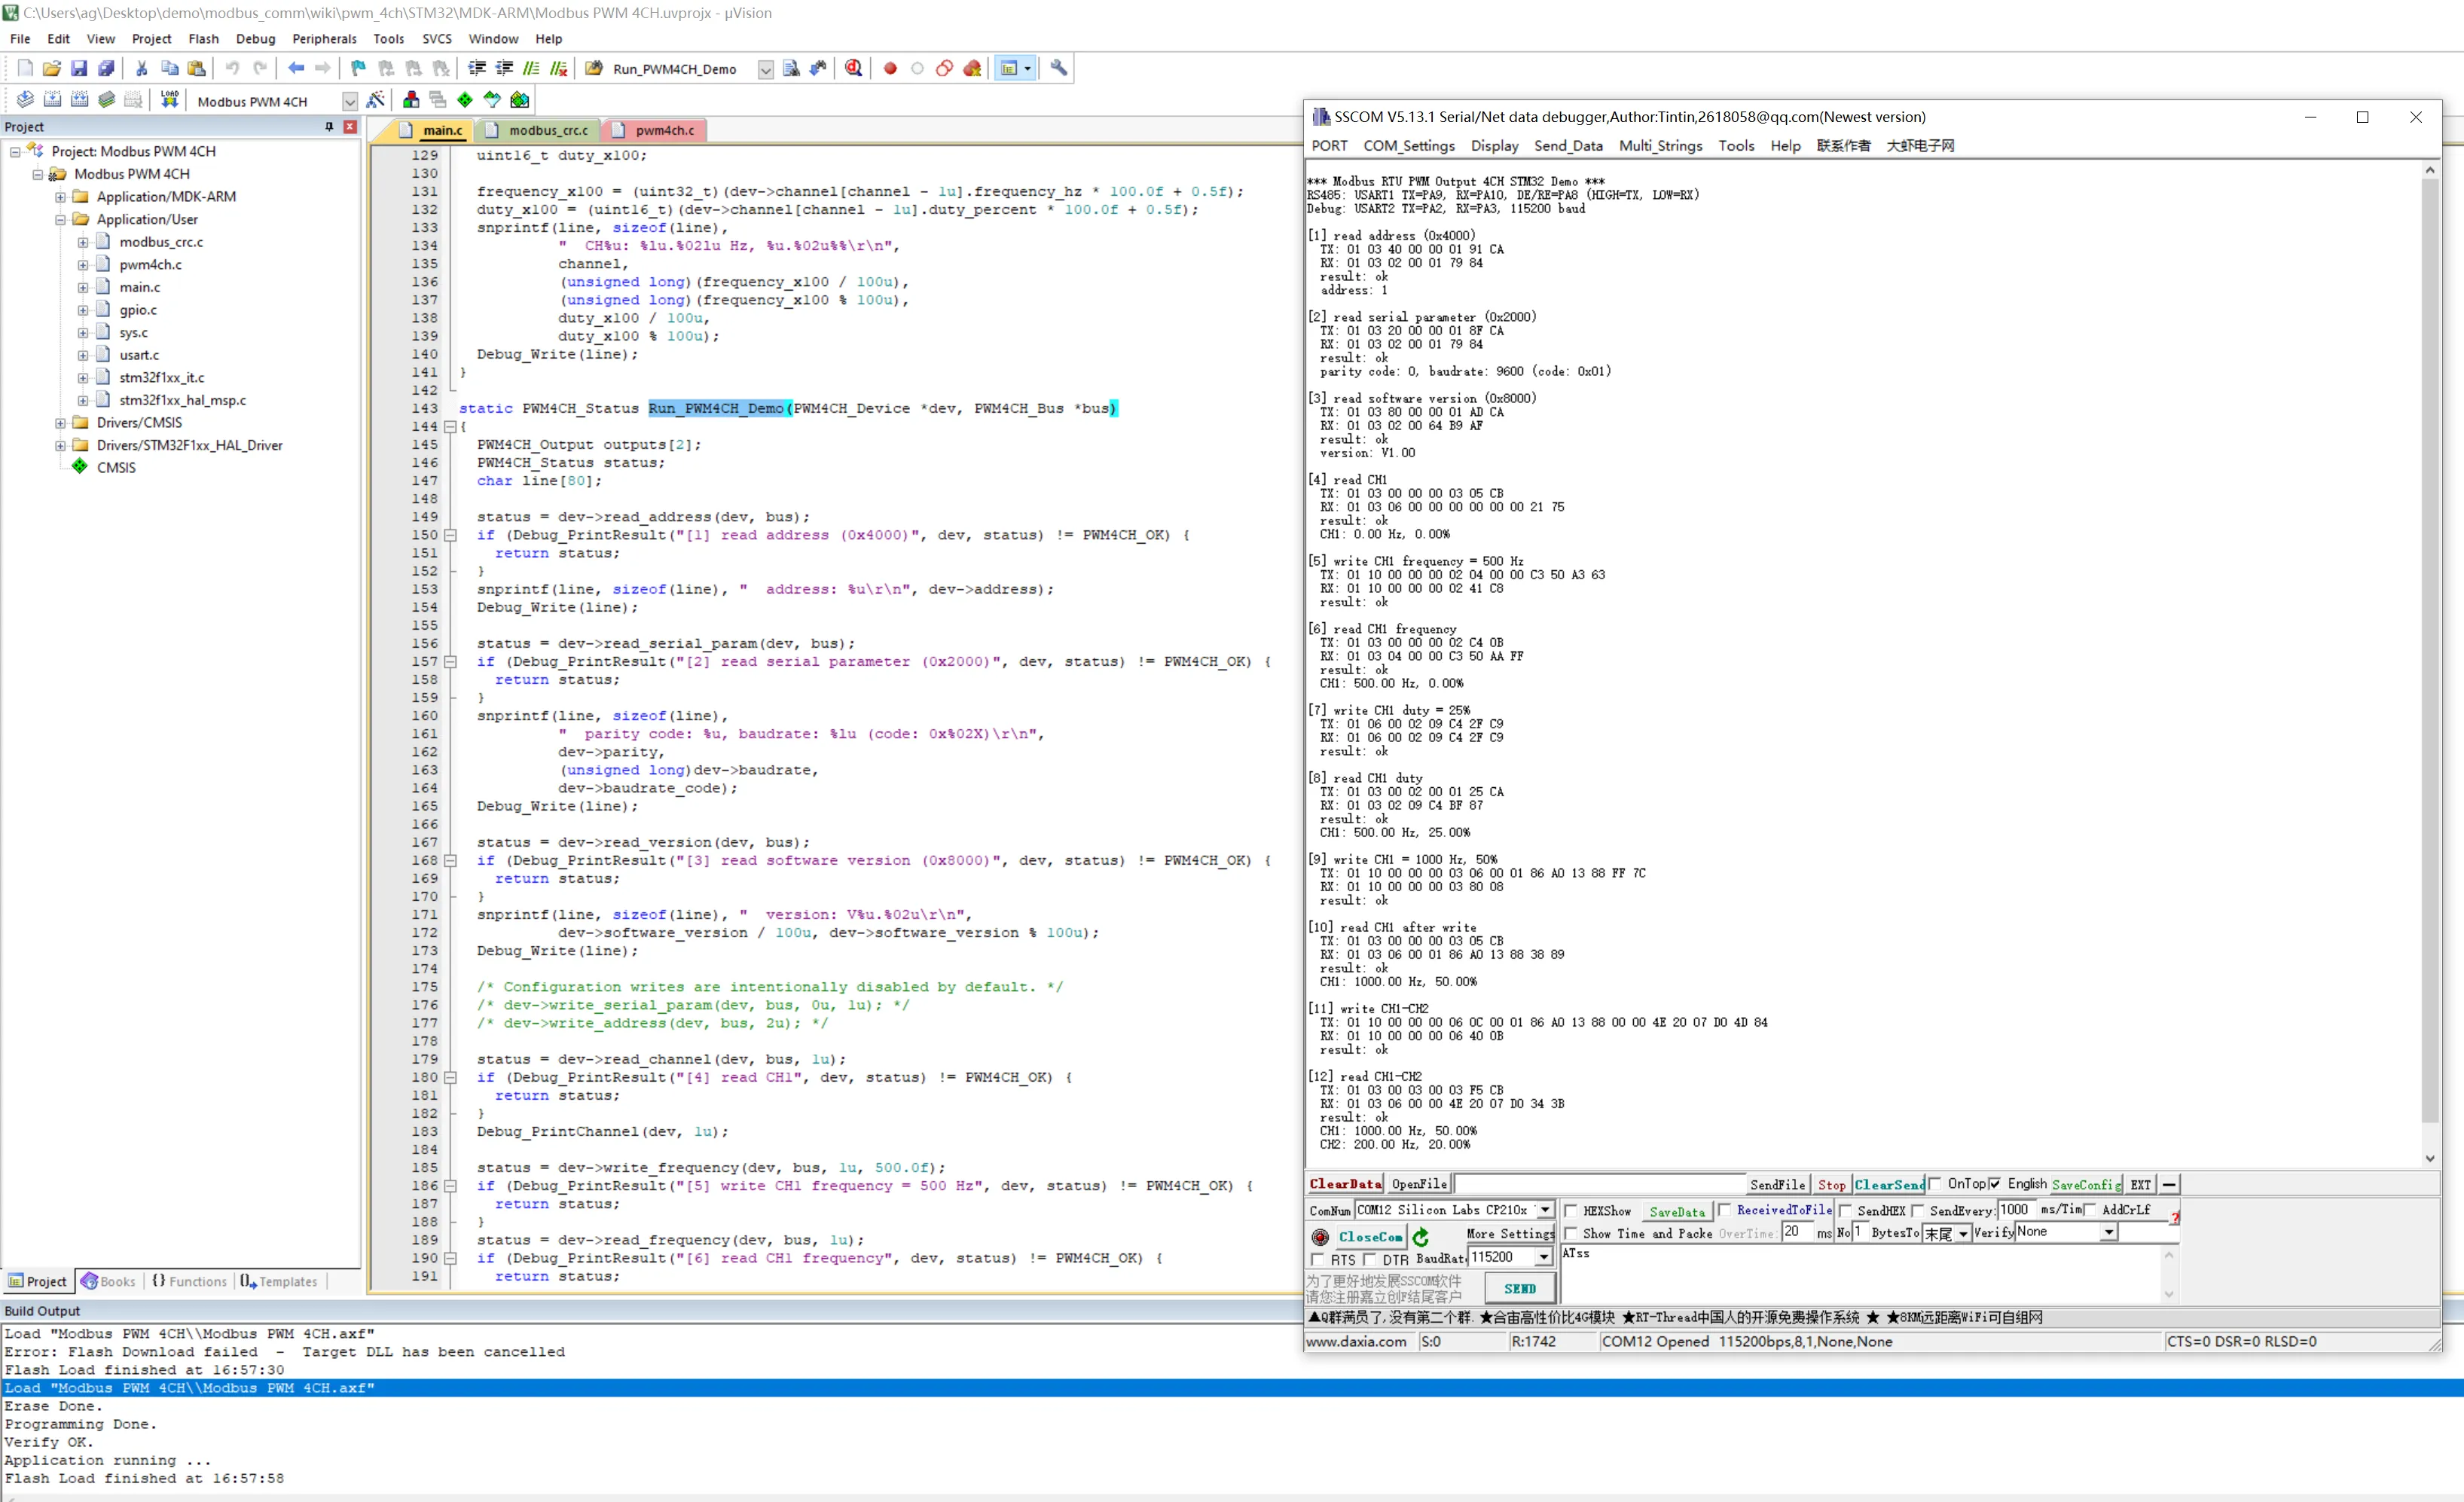
Task: Click the Options for Target magic wand
Action: tap(376, 100)
